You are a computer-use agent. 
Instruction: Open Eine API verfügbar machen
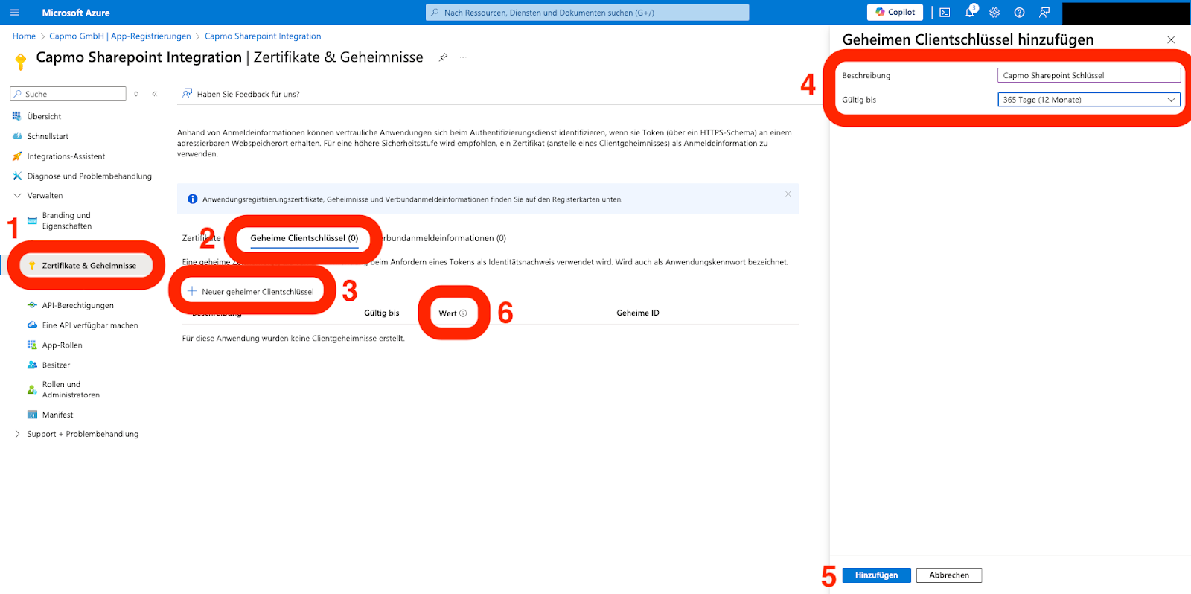click(x=90, y=325)
